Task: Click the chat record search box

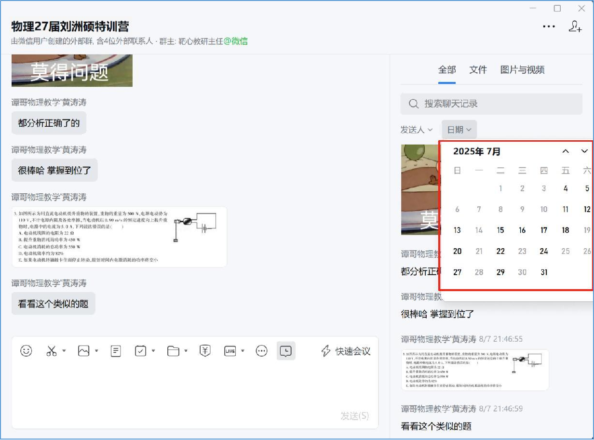Action: coord(491,103)
